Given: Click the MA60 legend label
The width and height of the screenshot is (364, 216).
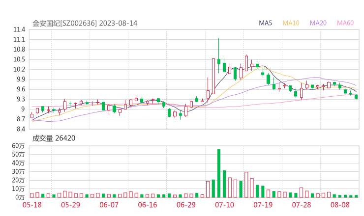Looking at the screenshot, I should [x=345, y=23].
